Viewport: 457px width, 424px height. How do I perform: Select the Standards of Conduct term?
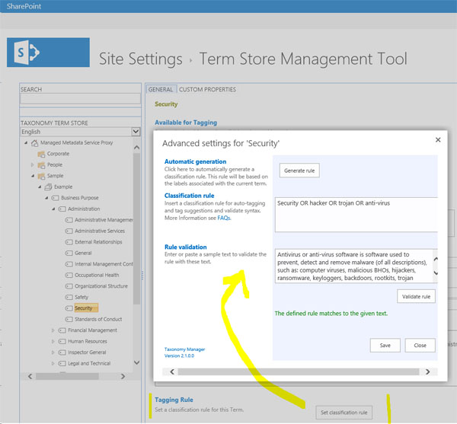tap(98, 320)
